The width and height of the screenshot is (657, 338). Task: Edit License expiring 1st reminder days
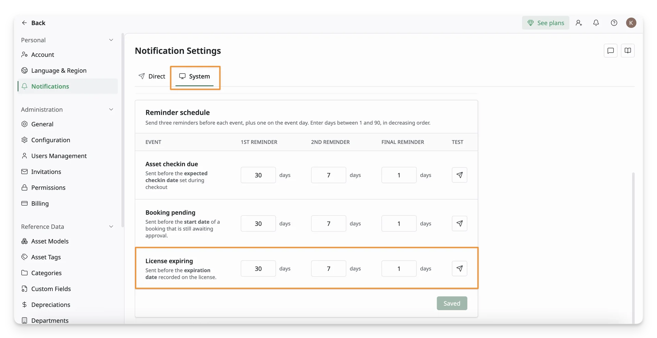pyautogui.click(x=258, y=269)
